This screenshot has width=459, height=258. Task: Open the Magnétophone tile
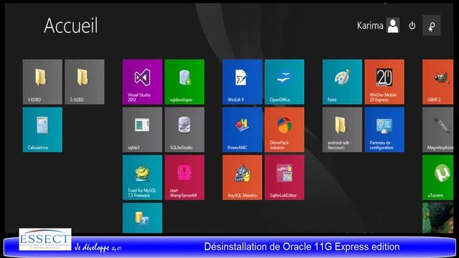tap(438, 130)
